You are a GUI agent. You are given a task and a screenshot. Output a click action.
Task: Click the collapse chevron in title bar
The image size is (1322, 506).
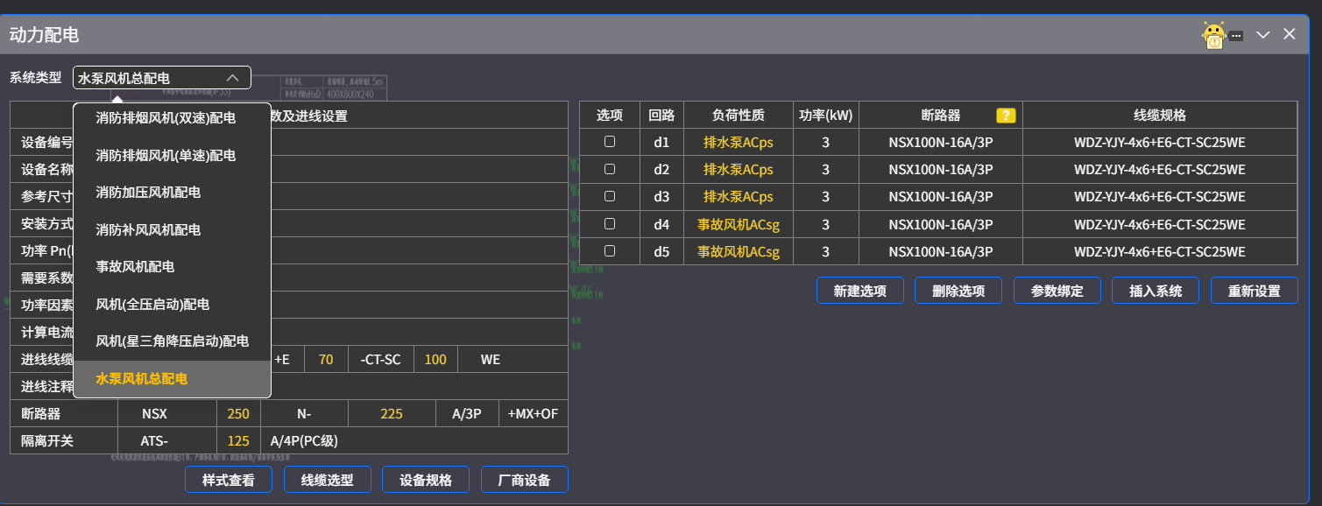tap(1262, 35)
